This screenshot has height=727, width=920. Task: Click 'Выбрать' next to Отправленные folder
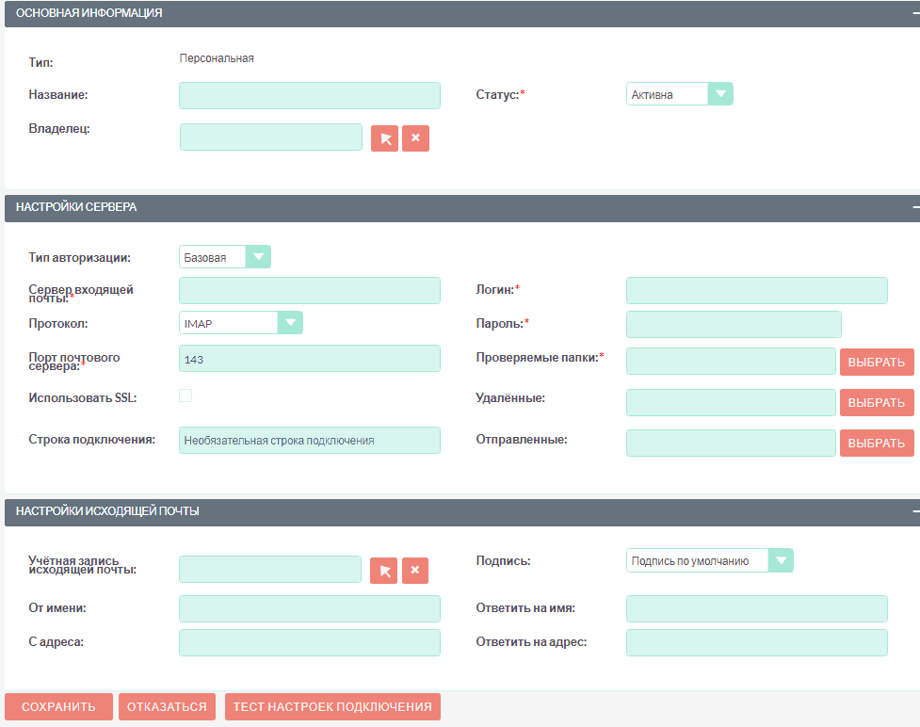point(876,444)
